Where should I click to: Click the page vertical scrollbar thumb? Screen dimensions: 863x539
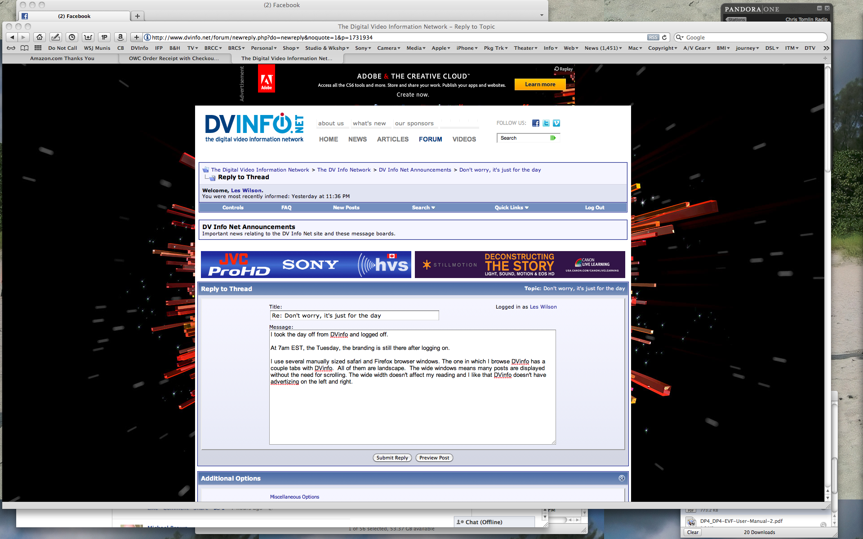click(x=827, y=119)
